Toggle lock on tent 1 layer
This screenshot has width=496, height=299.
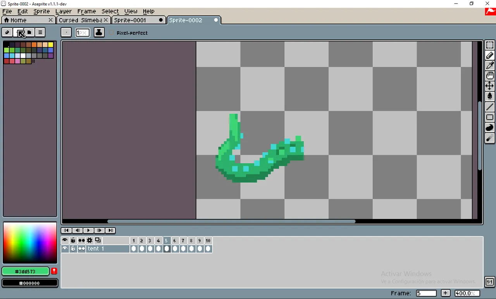pos(73,248)
